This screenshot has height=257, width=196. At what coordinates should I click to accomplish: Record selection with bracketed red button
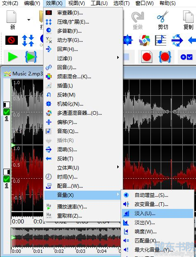pos(165,57)
